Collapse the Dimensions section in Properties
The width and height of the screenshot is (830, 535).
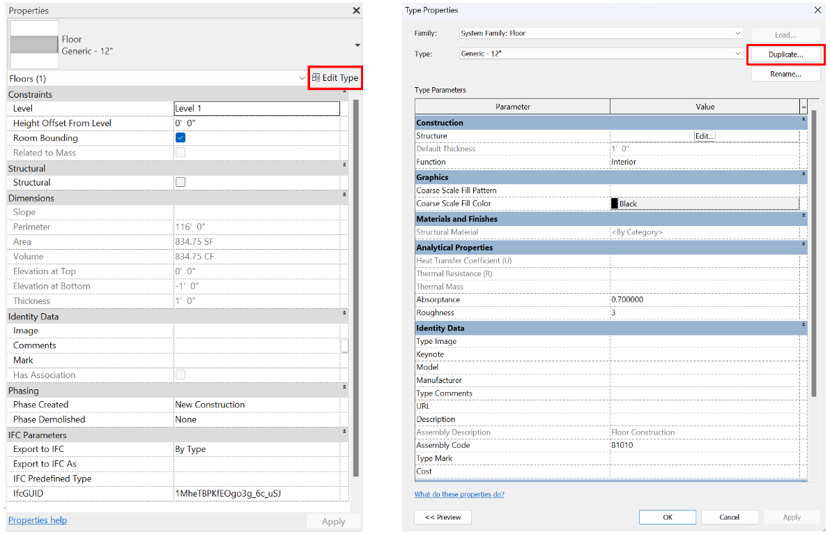(344, 195)
